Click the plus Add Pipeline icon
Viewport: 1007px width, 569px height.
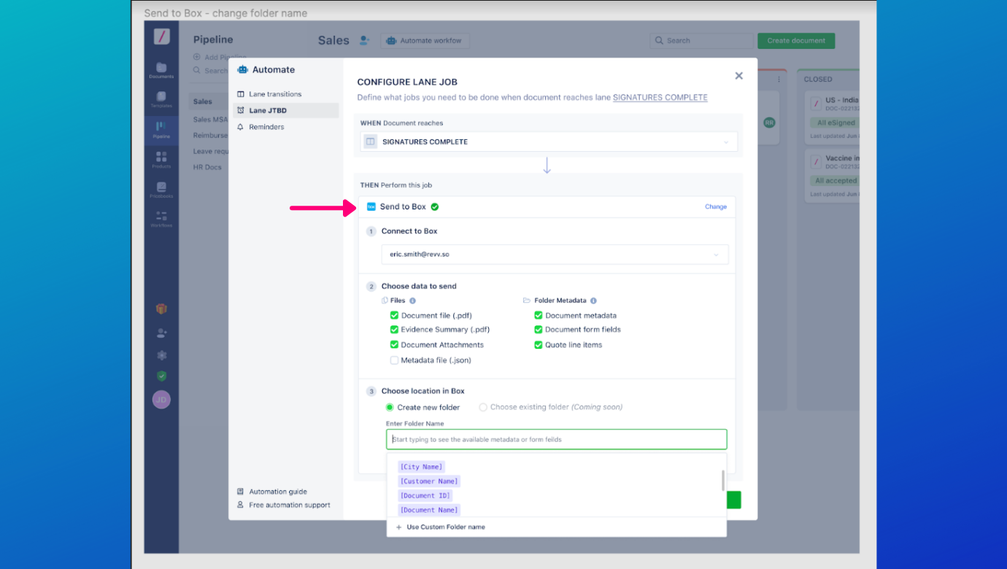pyautogui.click(x=197, y=57)
